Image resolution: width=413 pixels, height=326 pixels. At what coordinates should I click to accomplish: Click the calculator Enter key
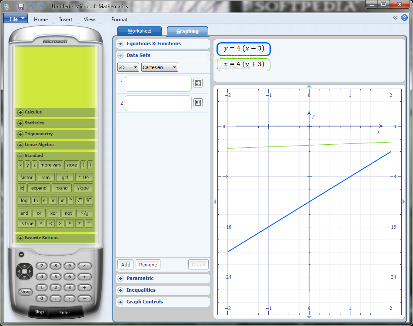tap(65, 313)
